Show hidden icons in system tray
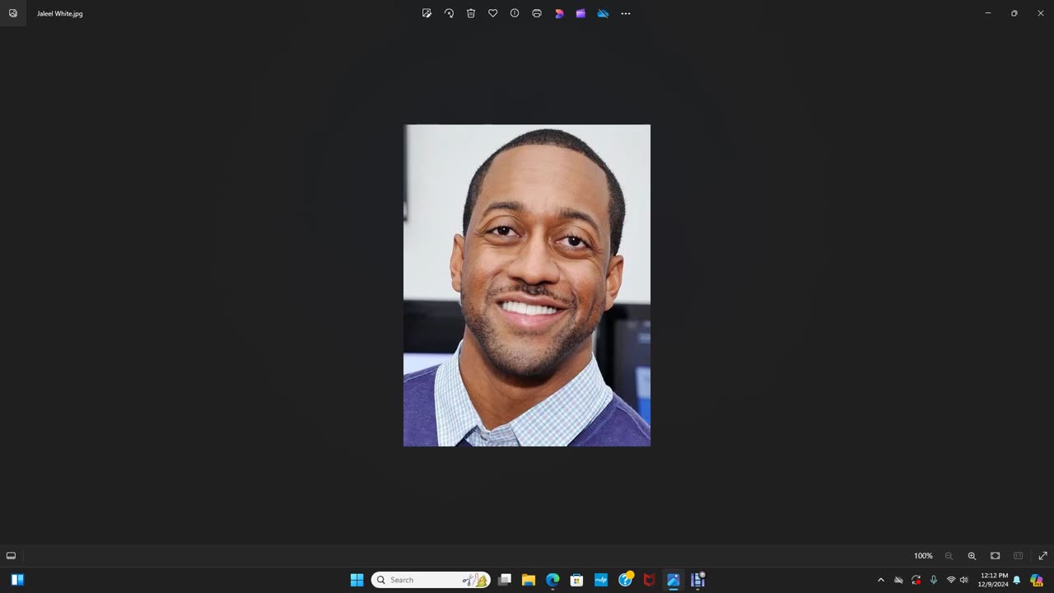Screen dimensions: 1054x593 [x=881, y=580]
